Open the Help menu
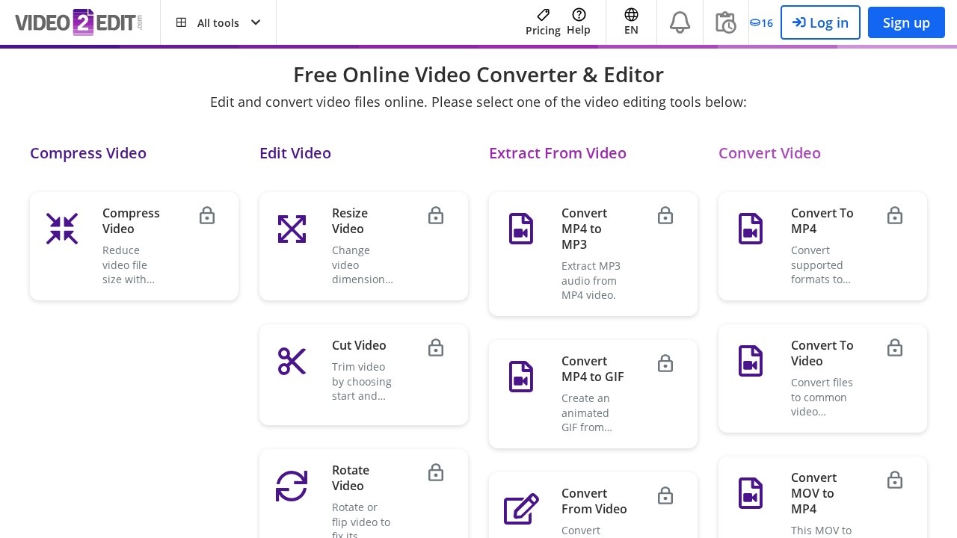 (x=579, y=22)
